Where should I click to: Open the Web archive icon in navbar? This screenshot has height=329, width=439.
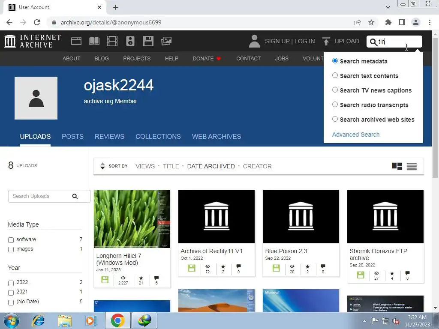(76, 41)
